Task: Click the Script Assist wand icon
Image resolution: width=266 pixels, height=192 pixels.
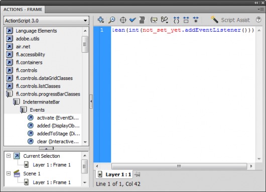Action: click(215, 20)
